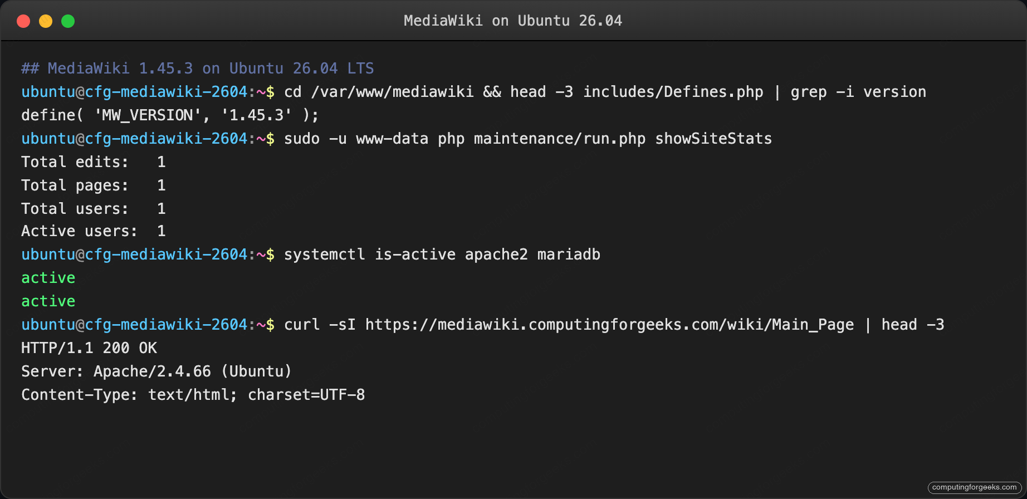Click the first green 'active' output line
The height and width of the screenshot is (499, 1027).
[48, 278]
